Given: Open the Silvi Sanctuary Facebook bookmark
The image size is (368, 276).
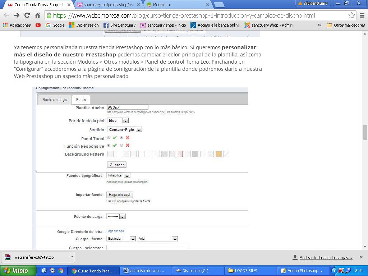Looking at the screenshot, I should point(119,25).
